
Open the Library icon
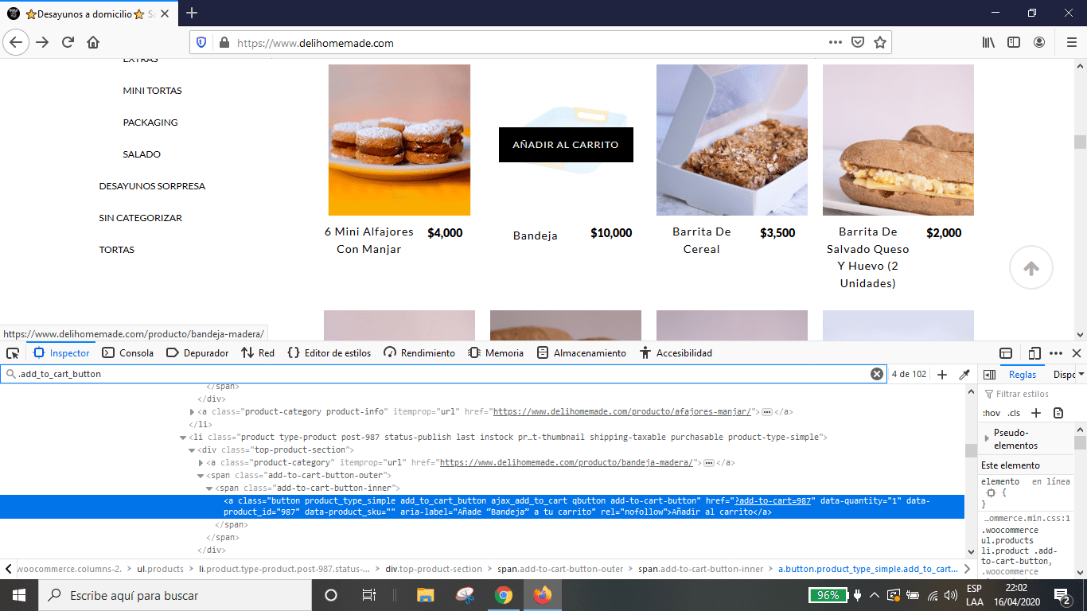(x=988, y=42)
